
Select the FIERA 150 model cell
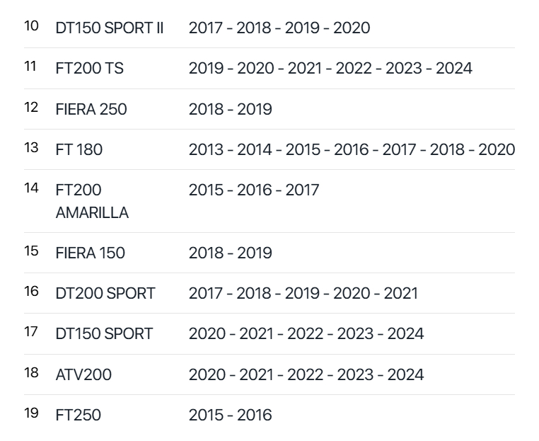pos(90,253)
